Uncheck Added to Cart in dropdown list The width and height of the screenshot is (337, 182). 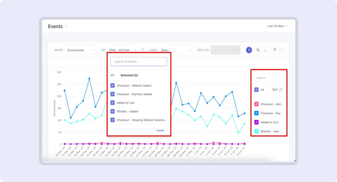click(113, 103)
